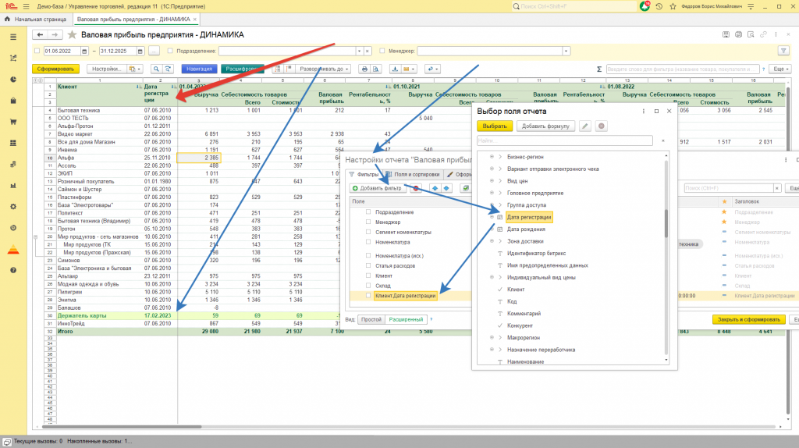Open the gear settings section in sidebar
The height and width of the screenshot is (448, 799).
tap(13, 206)
